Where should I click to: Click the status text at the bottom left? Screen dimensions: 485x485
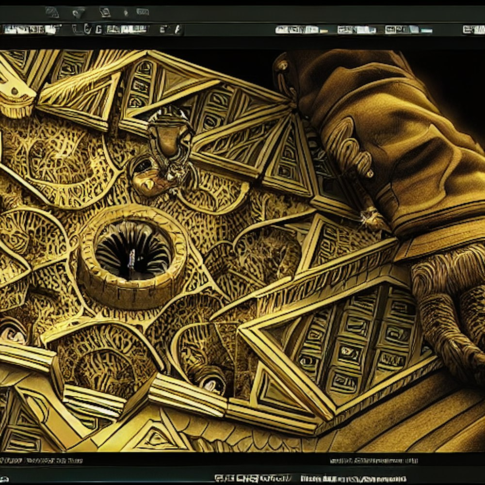(x=41, y=460)
